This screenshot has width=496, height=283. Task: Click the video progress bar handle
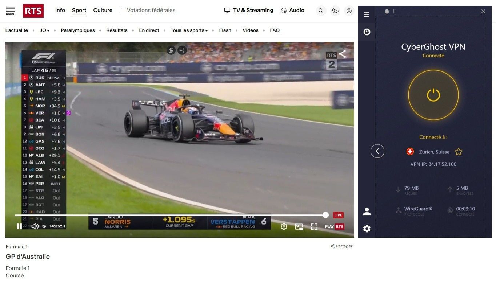(x=325, y=215)
